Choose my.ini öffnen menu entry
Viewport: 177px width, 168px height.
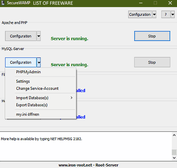(41, 114)
